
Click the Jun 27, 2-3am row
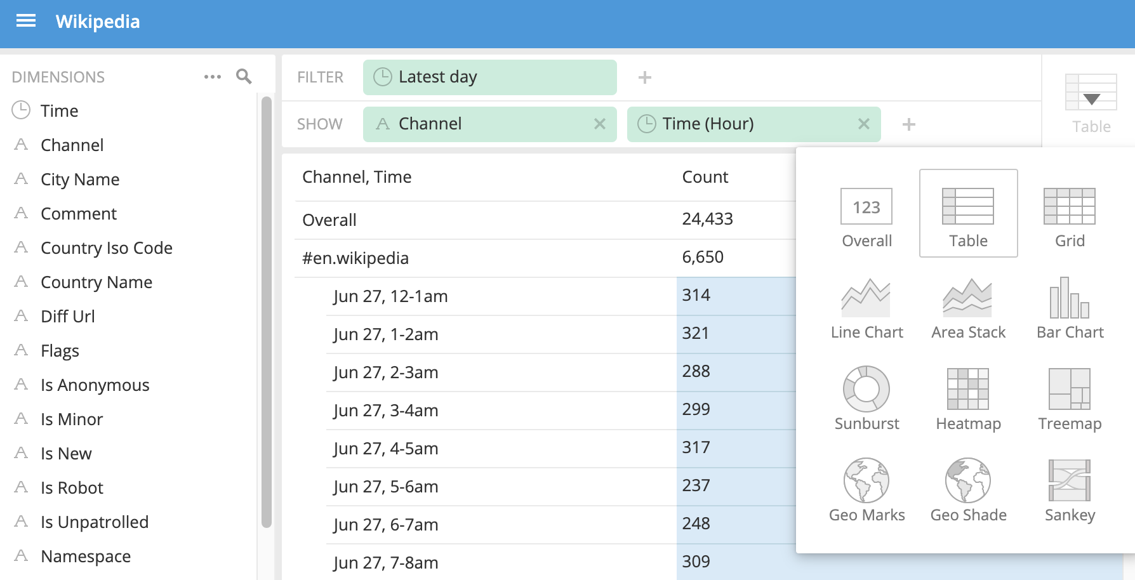tap(561, 372)
